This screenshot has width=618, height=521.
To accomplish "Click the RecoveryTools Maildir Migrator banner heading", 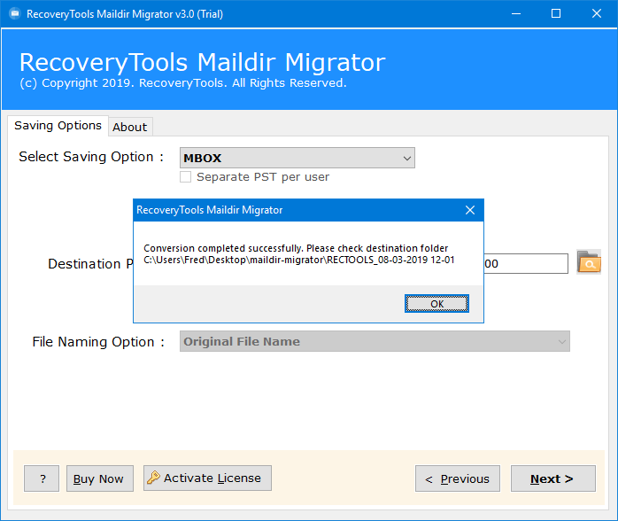I will point(202,62).
